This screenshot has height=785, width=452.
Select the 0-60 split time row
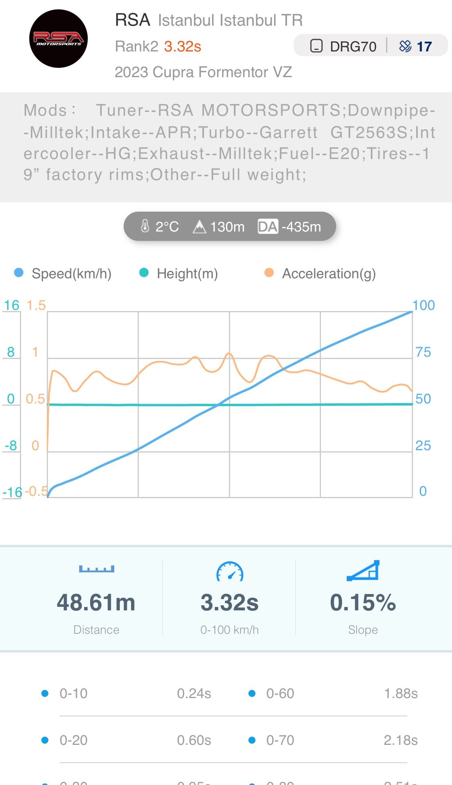point(333,693)
